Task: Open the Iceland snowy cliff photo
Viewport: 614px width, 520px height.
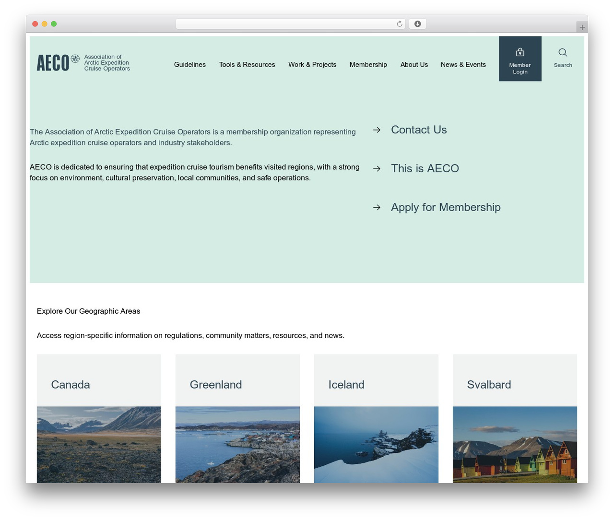Action: pos(376,445)
